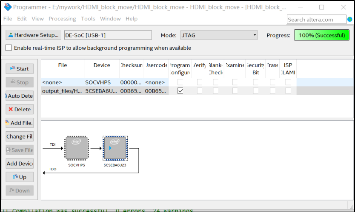Viewport: 355px width, 212px height.
Task: Click the 00000... checksum cell
Action: pyautogui.click(x=132, y=82)
